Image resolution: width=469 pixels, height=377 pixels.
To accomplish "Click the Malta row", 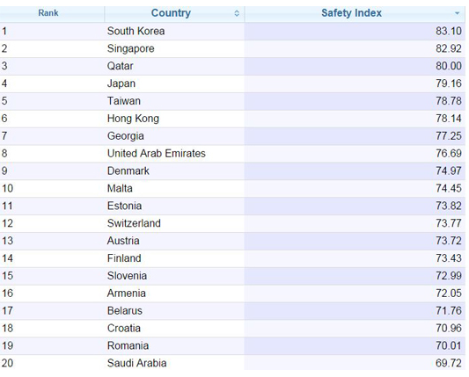I will pos(232,188).
